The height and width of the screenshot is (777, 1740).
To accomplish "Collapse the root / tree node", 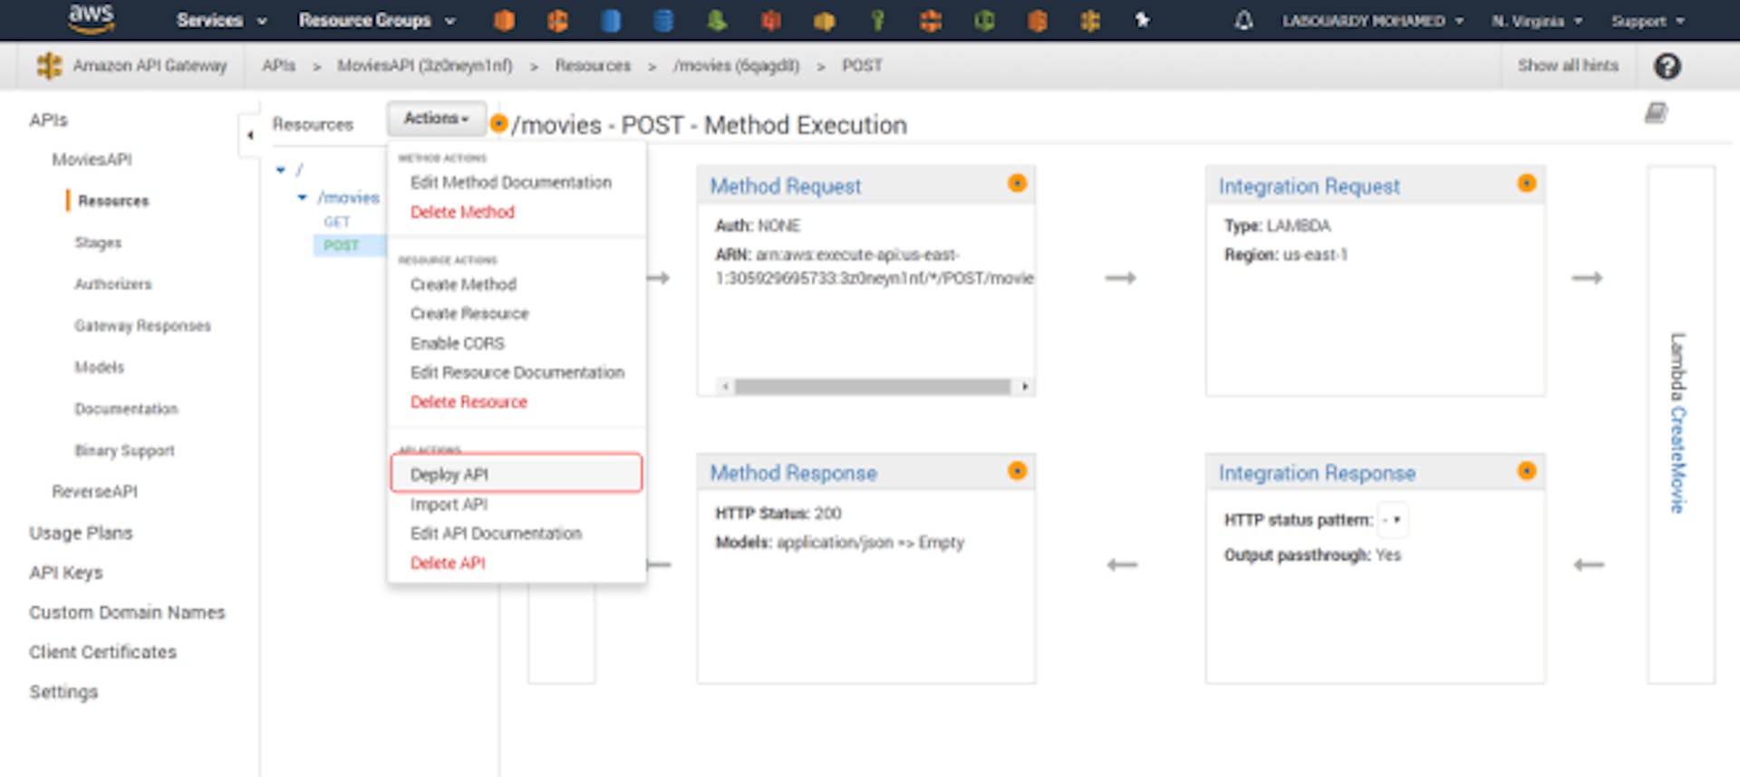I will click(281, 169).
